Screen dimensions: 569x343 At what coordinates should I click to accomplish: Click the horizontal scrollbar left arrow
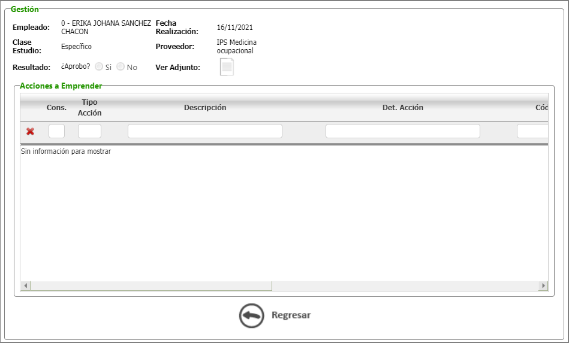click(x=25, y=286)
